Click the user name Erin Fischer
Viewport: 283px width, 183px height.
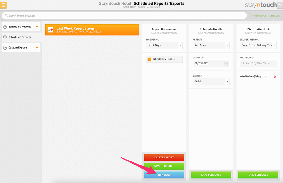130,7
